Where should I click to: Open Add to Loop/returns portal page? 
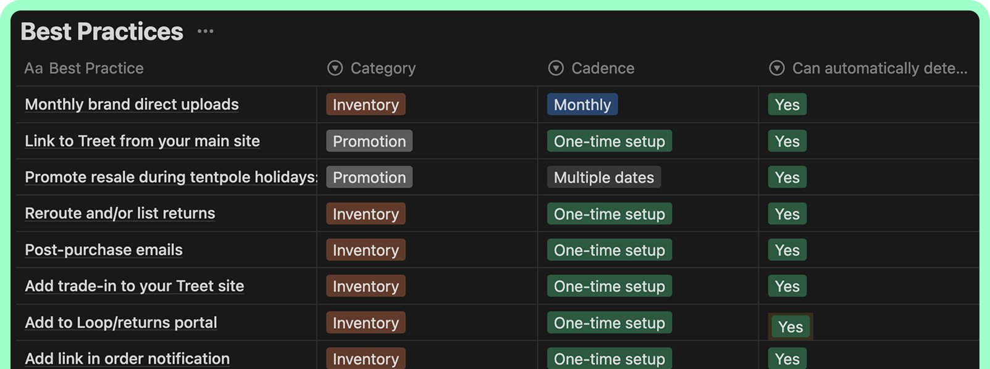click(121, 322)
